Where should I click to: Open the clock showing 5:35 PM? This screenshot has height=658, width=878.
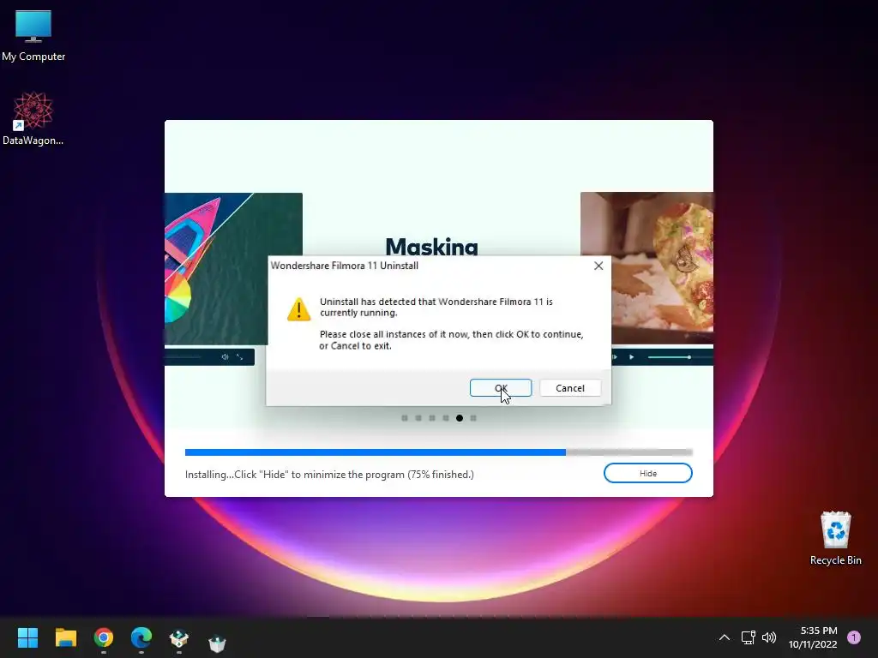(x=813, y=637)
